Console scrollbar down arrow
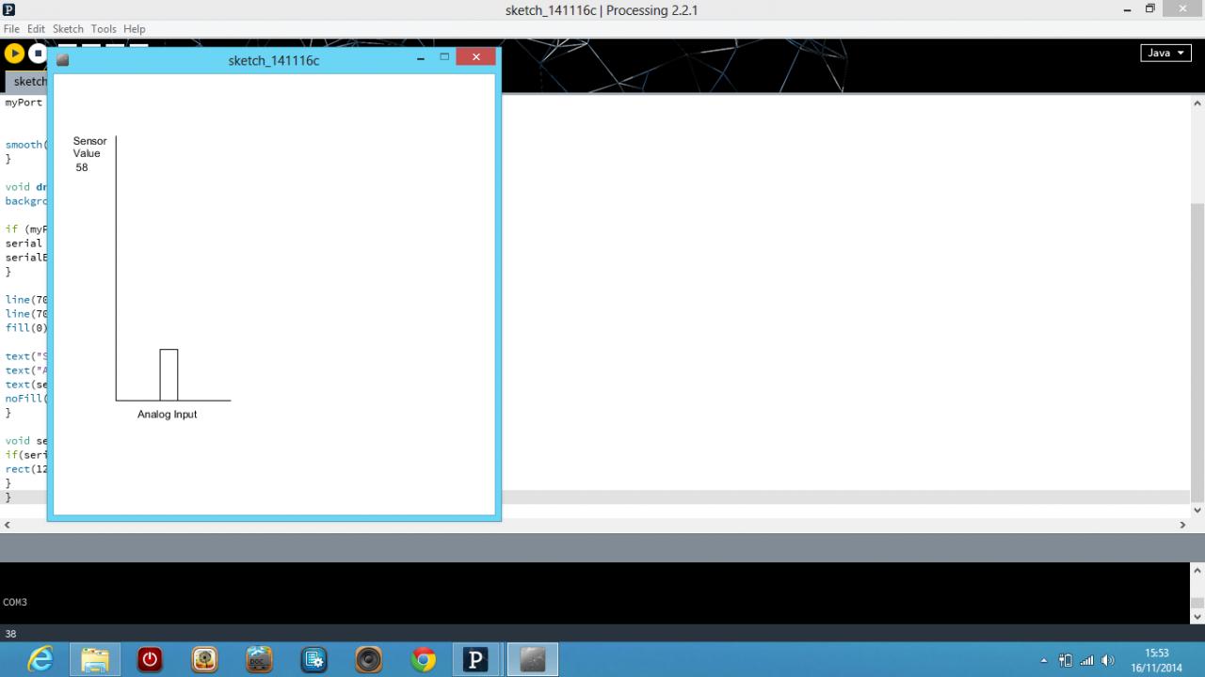Image resolution: width=1205 pixels, height=677 pixels. (x=1197, y=616)
